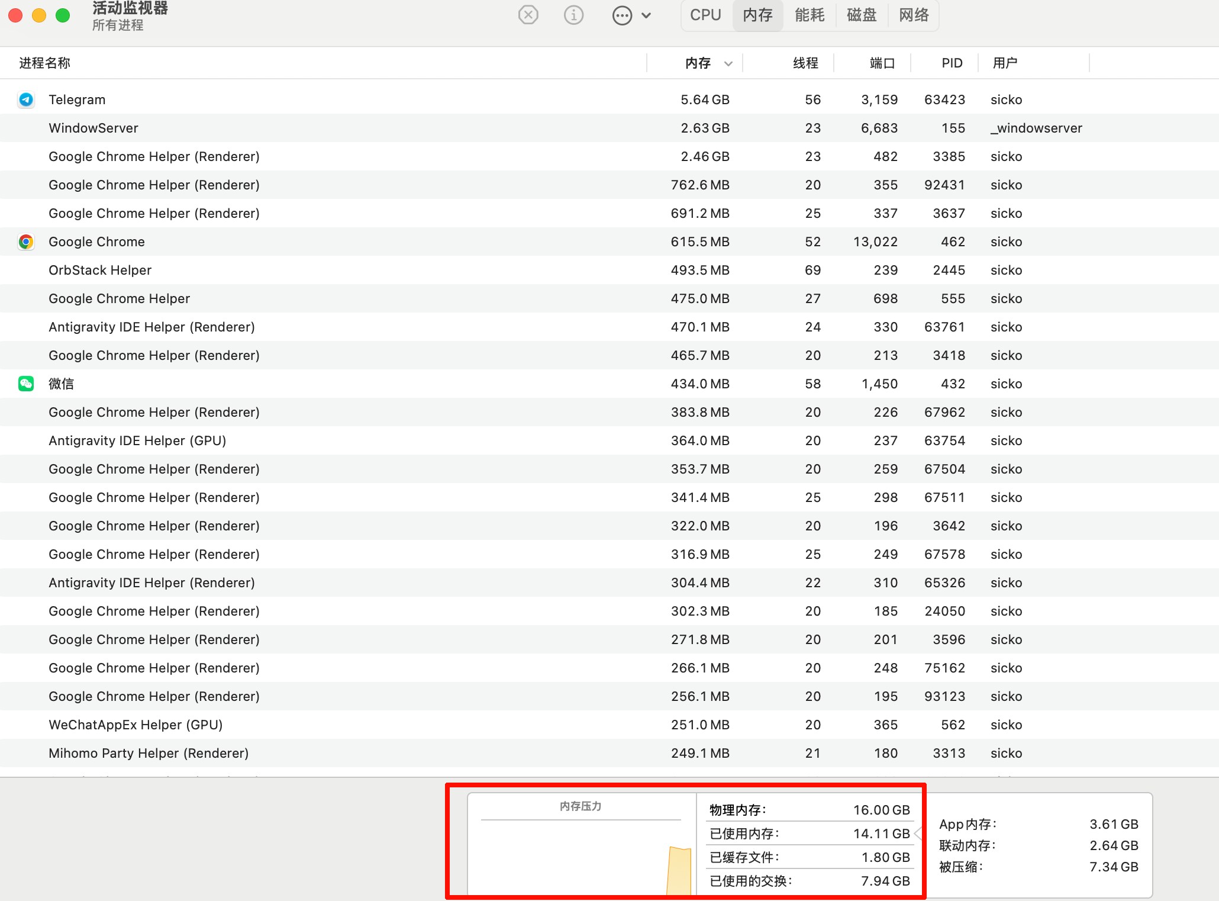Select the WindowServer process row

609,128
